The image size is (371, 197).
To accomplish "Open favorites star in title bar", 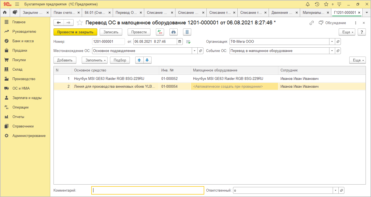I will [x=326, y=4].
